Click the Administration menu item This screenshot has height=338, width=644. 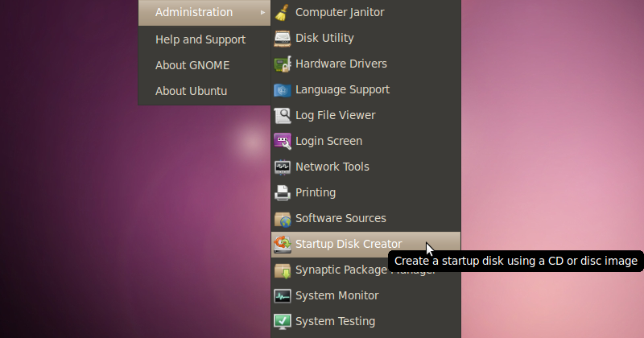(x=204, y=13)
